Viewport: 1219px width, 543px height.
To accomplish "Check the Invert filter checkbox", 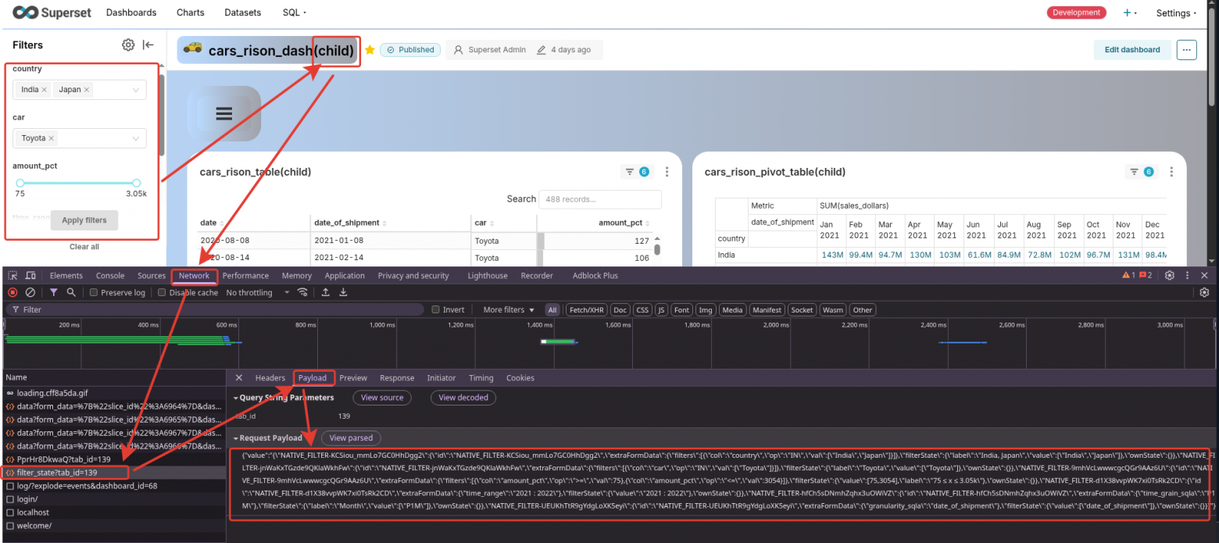I will pos(437,309).
